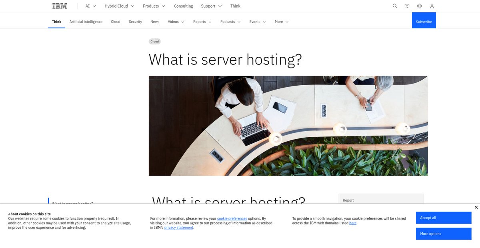Open the Artificial intelligence tab
This screenshot has width=480, height=248.
click(x=86, y=22)
